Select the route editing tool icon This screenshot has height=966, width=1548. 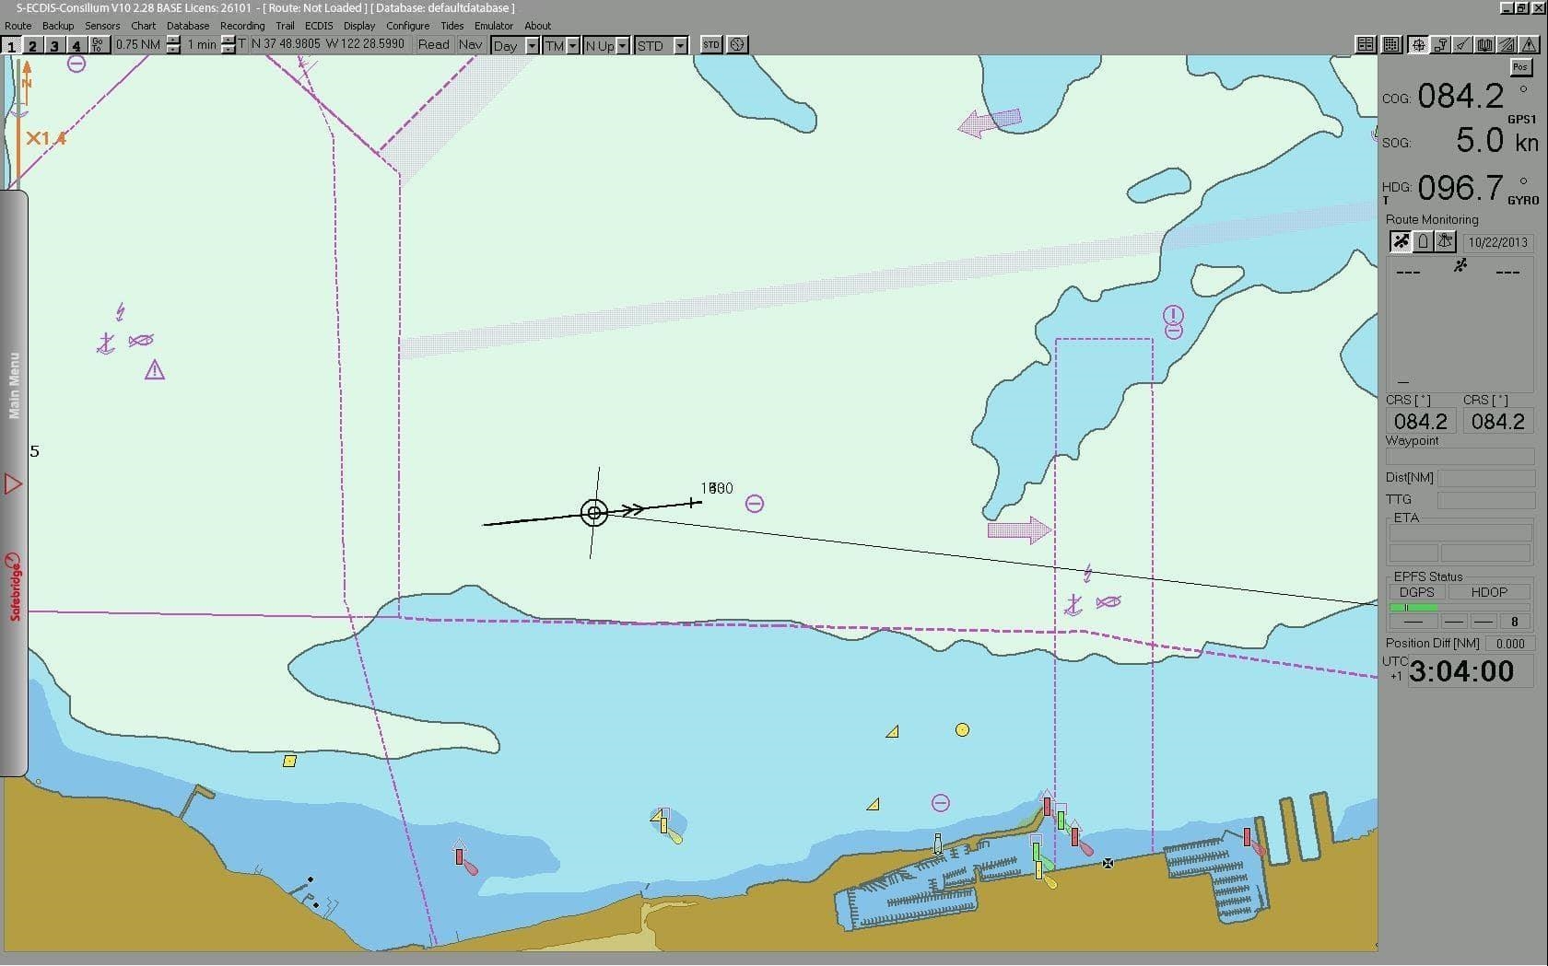(x=1440, y=44)
